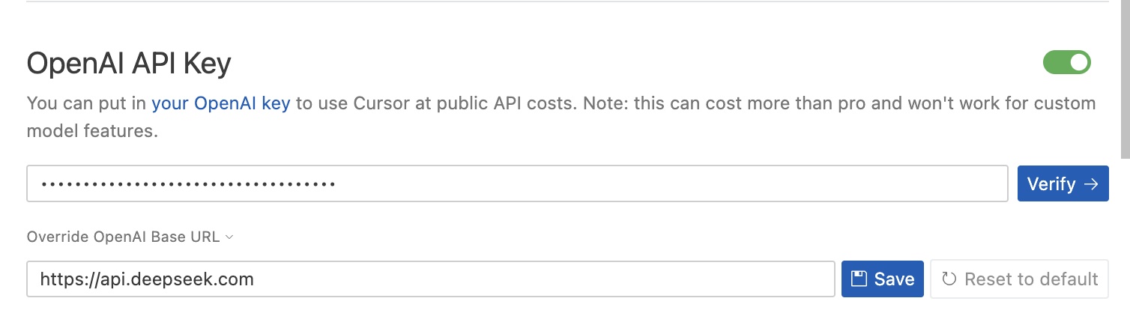Click the OpenAI API Key heading
Screen dimensions: 1130x328
pos(129,64)
